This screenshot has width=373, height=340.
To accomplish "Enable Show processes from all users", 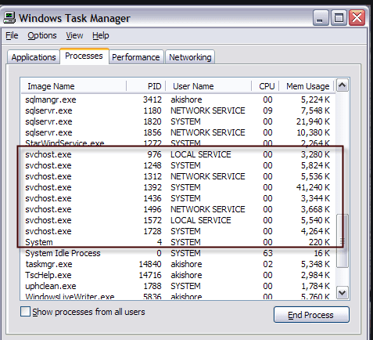I will click(25, 312).
